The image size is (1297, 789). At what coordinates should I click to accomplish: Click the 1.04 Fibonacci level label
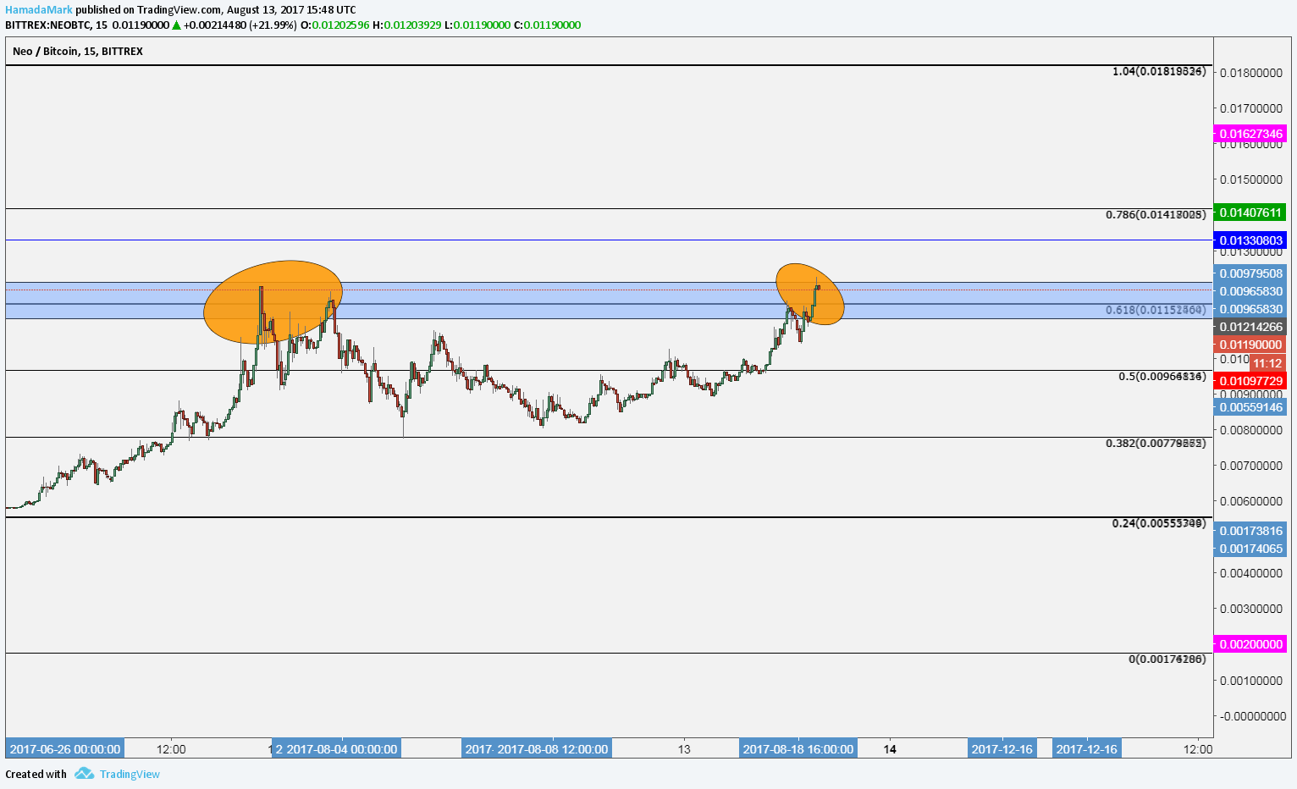click(1159, 71)
